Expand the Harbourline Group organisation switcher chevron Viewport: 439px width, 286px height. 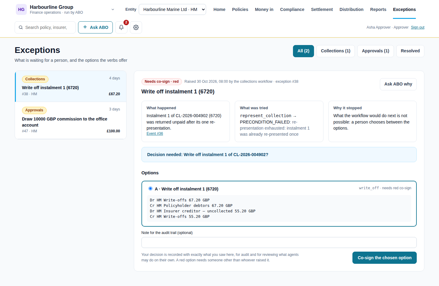point(113,9)
